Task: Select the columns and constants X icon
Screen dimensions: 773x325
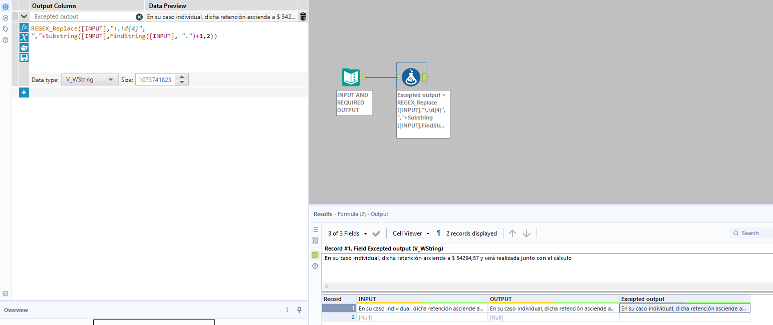Action: coord(24,37)
